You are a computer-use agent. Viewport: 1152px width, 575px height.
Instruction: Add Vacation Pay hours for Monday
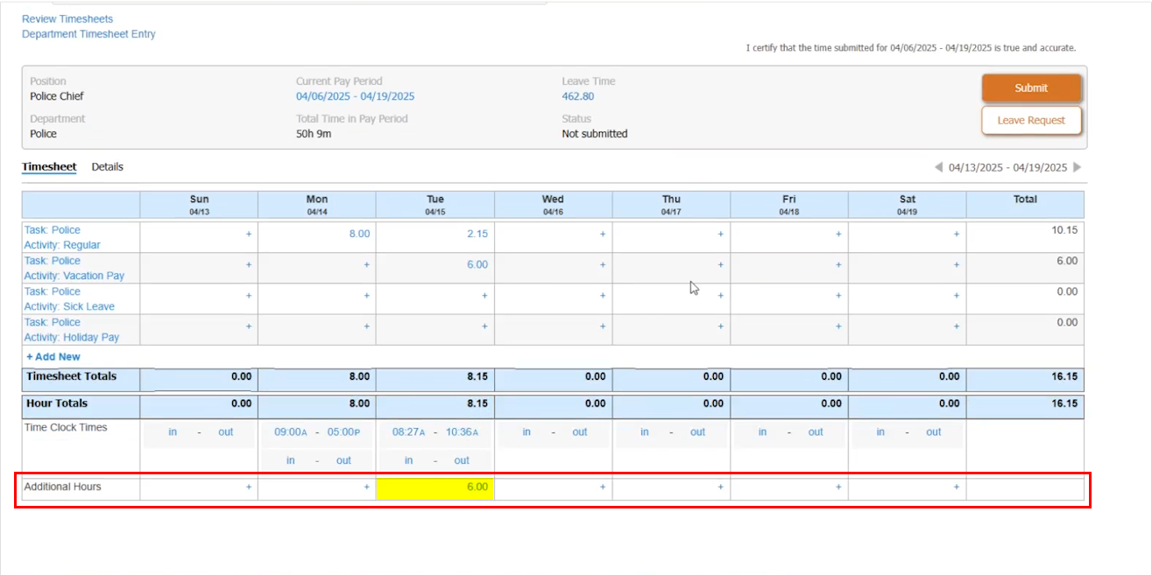click(366, 265)
